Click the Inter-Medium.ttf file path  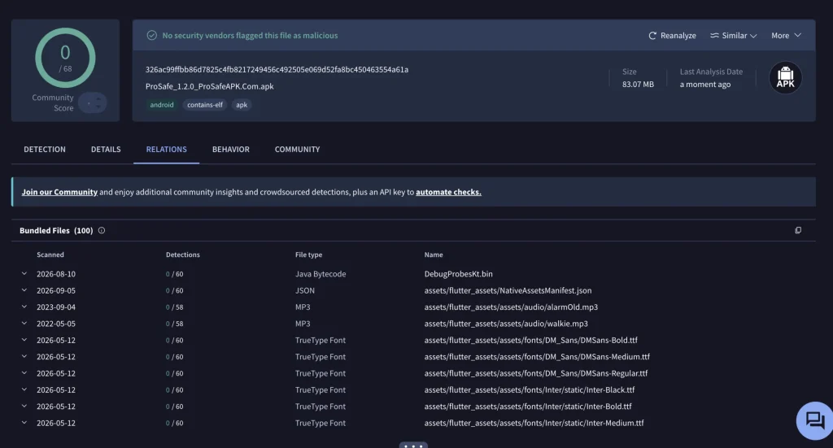coord(534,423)
